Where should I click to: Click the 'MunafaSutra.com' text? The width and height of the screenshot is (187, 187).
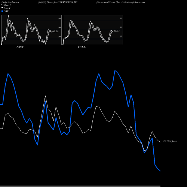pyautogui.click(x=135, y=2)
